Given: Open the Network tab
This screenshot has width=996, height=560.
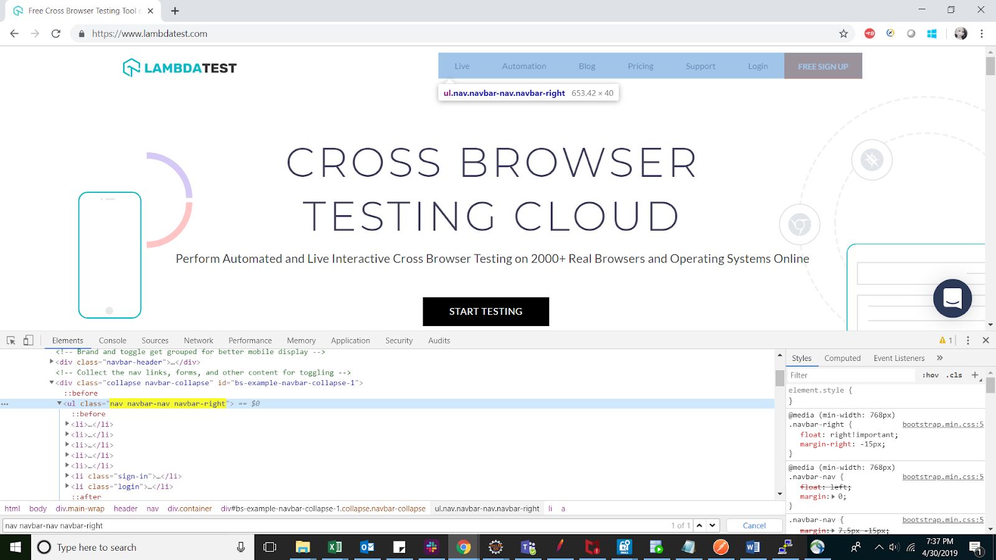Looking at the screenshot, I should coord(199,340).
